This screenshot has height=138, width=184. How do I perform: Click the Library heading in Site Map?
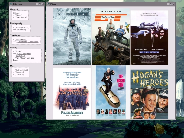click(x=14, y=47)
